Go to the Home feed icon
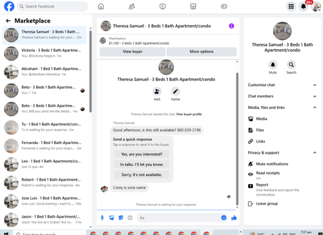 click(x=101, y=6)
